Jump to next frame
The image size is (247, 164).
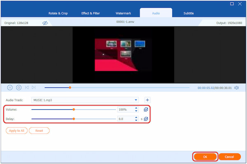point(34,87)
